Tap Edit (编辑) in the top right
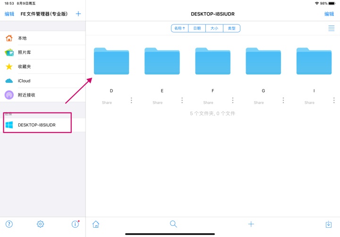Image resolution: width=340 pixels, height=237 pixels. pos(329,14)
